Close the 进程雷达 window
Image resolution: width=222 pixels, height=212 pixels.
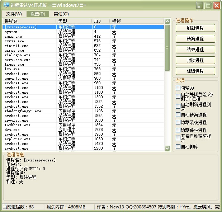[x=217, y=6]
